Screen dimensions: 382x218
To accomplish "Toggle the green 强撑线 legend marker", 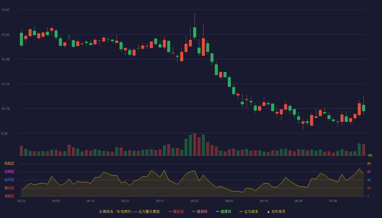I will (x=218, y=211).
